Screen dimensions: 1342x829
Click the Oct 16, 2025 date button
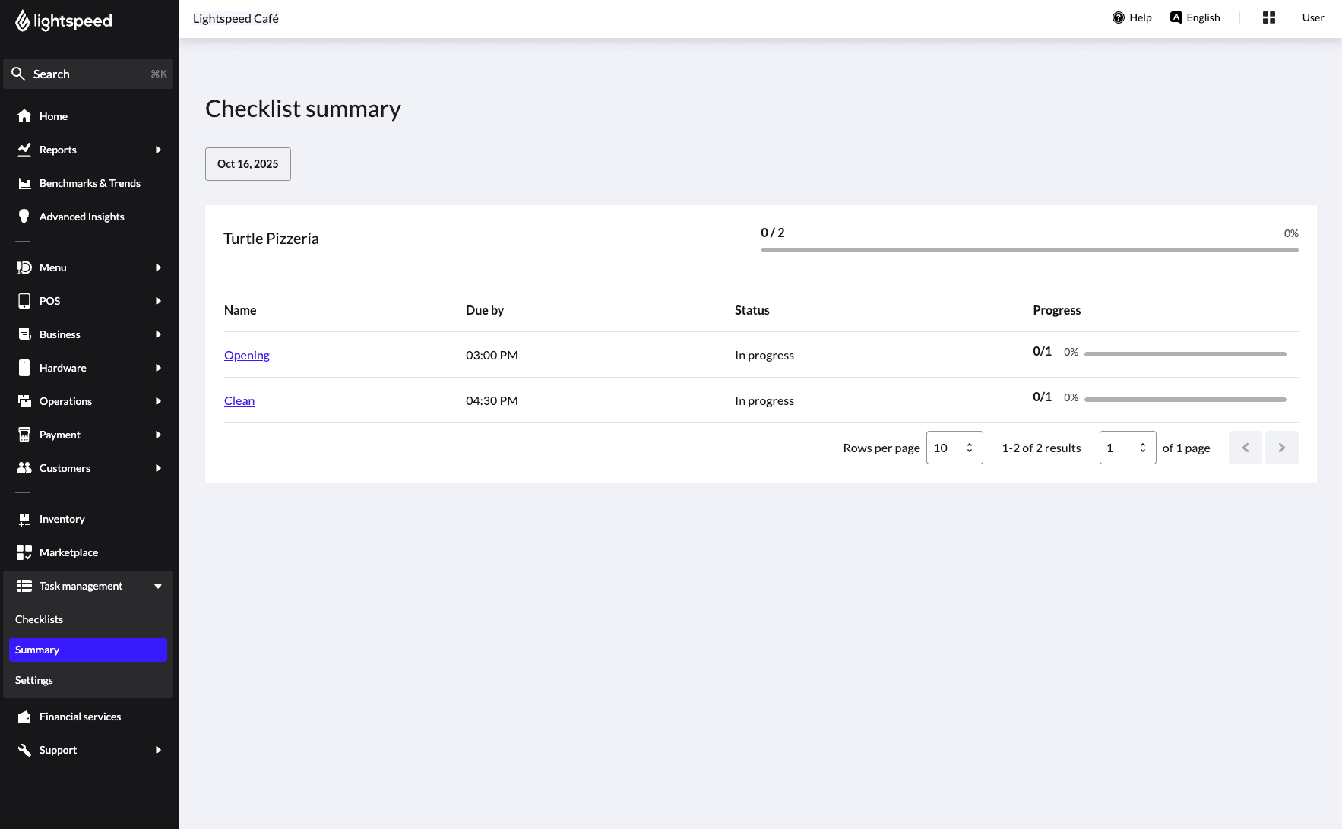click(248, 164)
